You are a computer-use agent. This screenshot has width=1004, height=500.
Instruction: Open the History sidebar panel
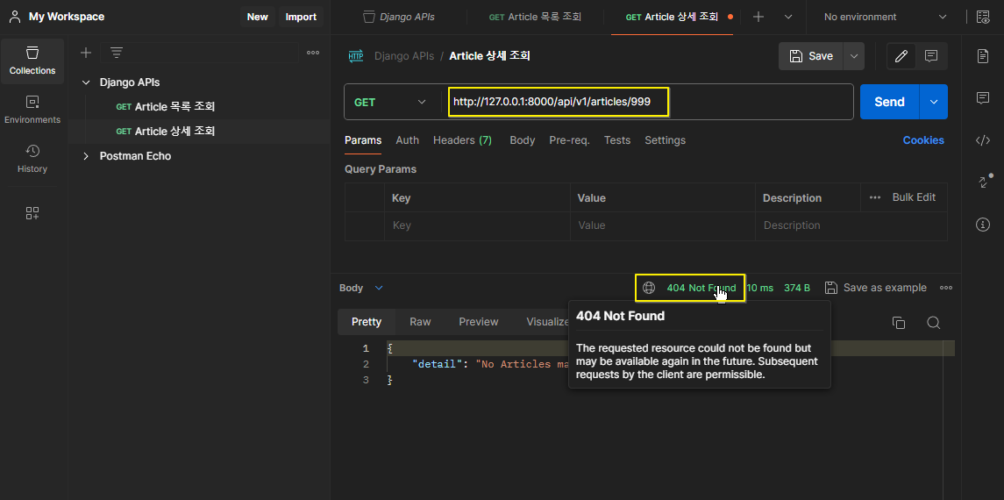pos(32,160)
